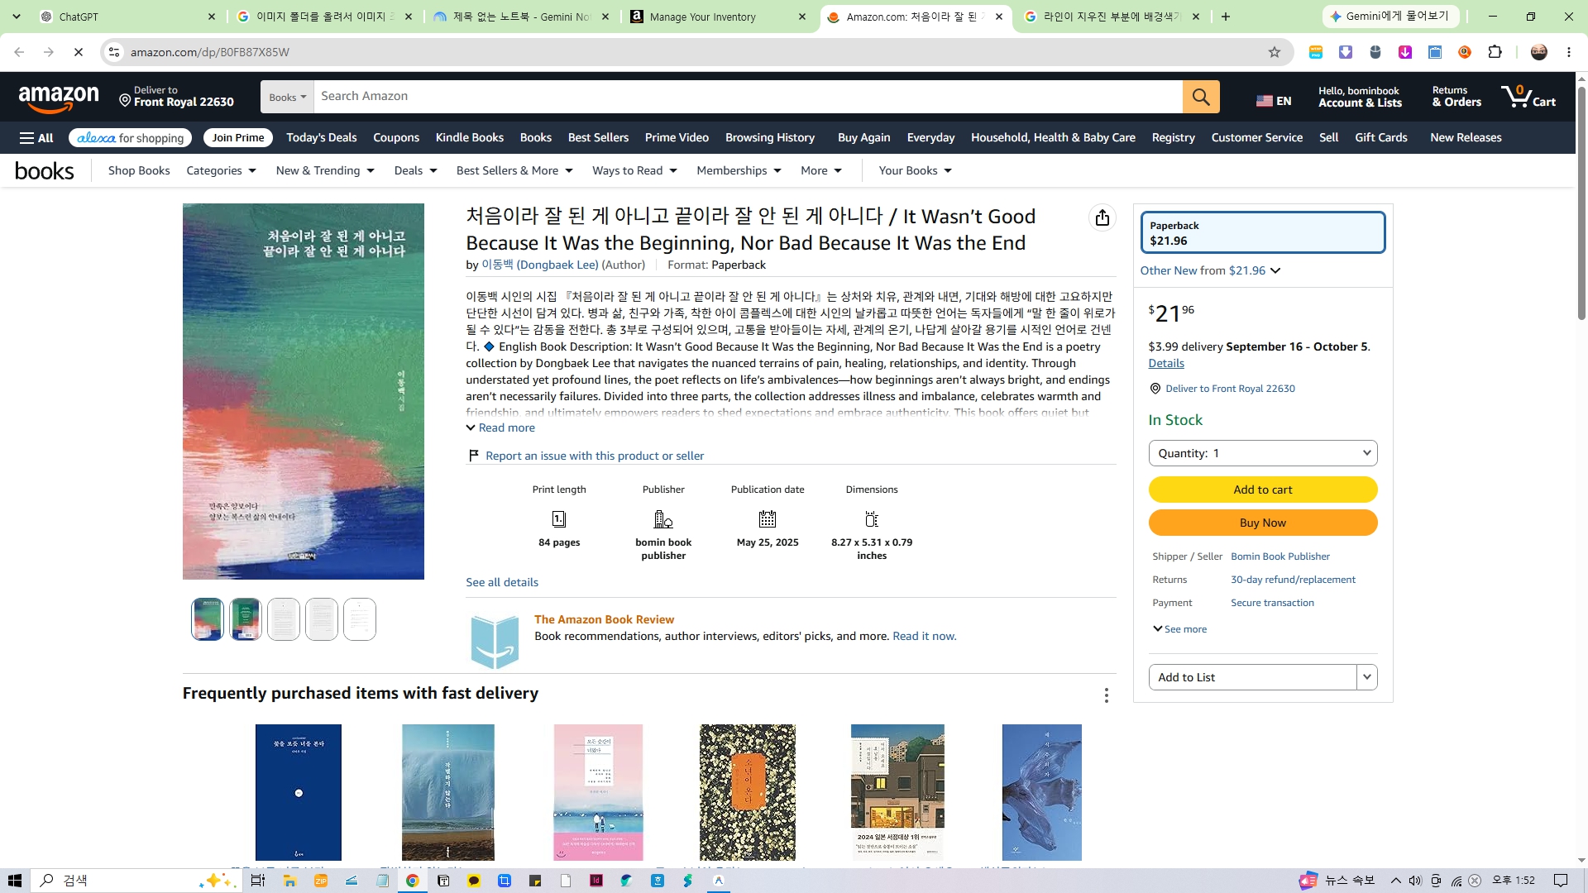1588x893 pixels.
Task: Open Kindle Books in navigation bar
Action: click(470, 138)
